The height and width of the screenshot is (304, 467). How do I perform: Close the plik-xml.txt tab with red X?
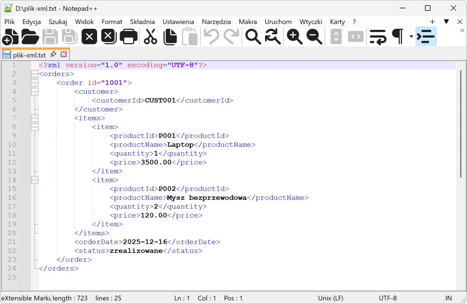pyautogui.click(x=63, y=55)
